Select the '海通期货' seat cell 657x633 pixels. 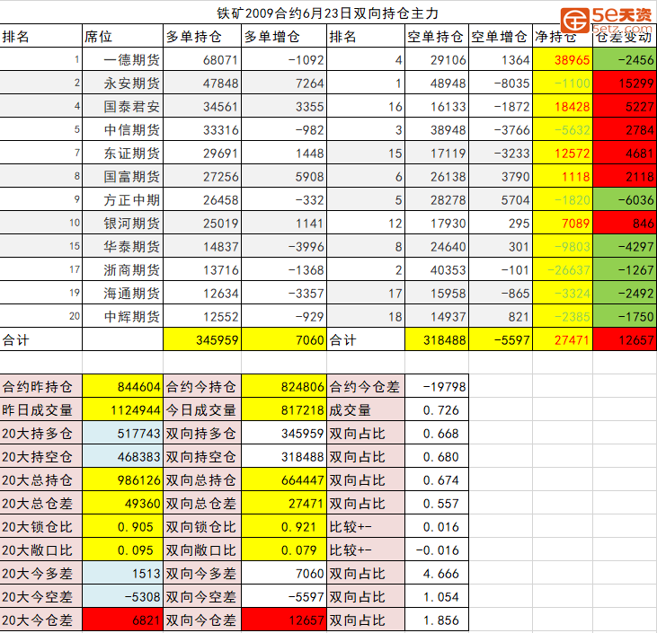click(122, 294)
